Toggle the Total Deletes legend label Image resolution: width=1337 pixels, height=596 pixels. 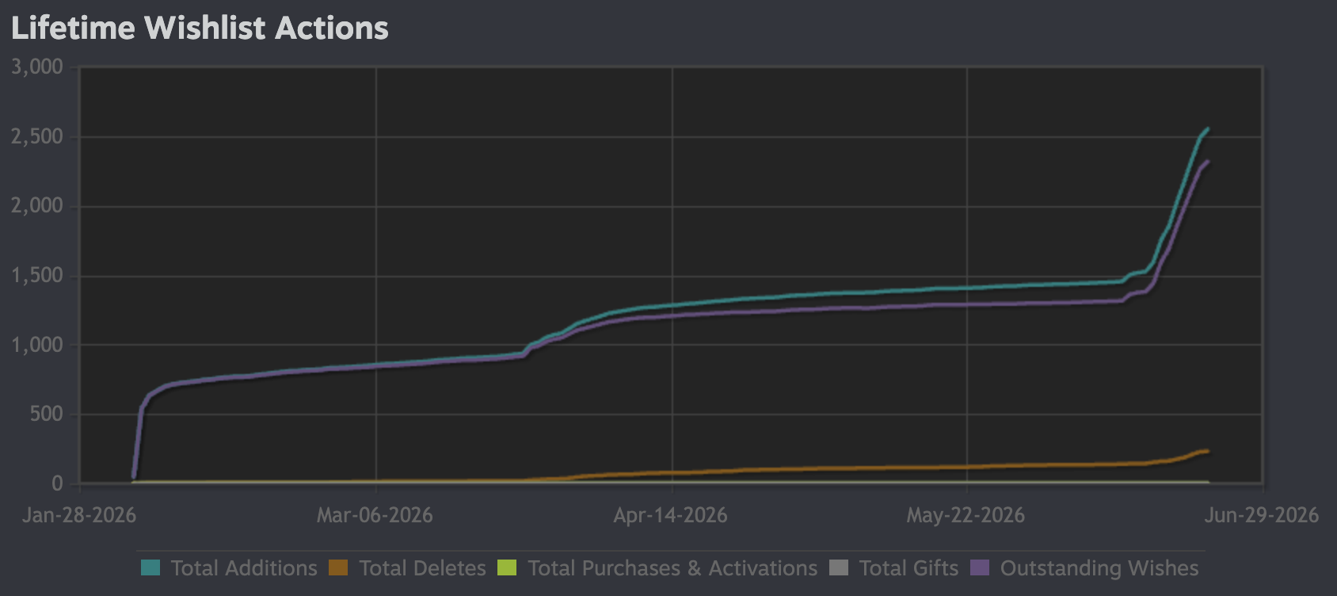coord(422,568)
